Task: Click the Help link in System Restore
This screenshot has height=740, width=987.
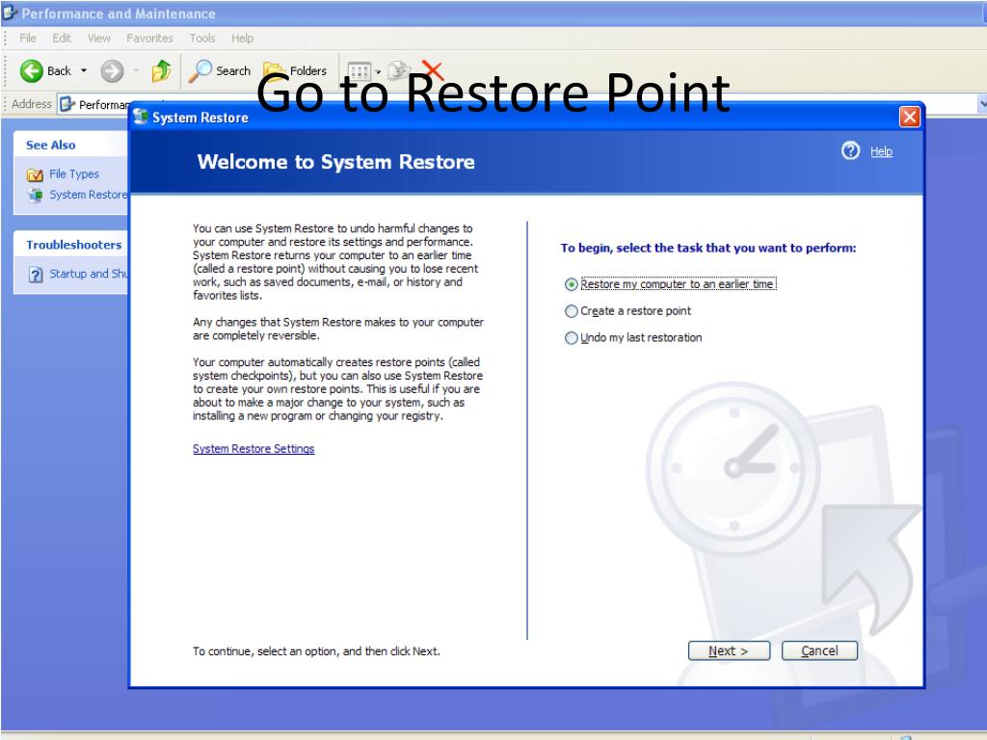Action: (x=881, y=151)
